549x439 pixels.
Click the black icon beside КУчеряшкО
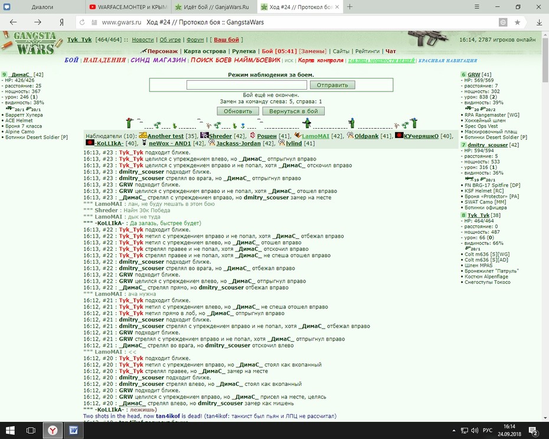[x=399, y=135]
